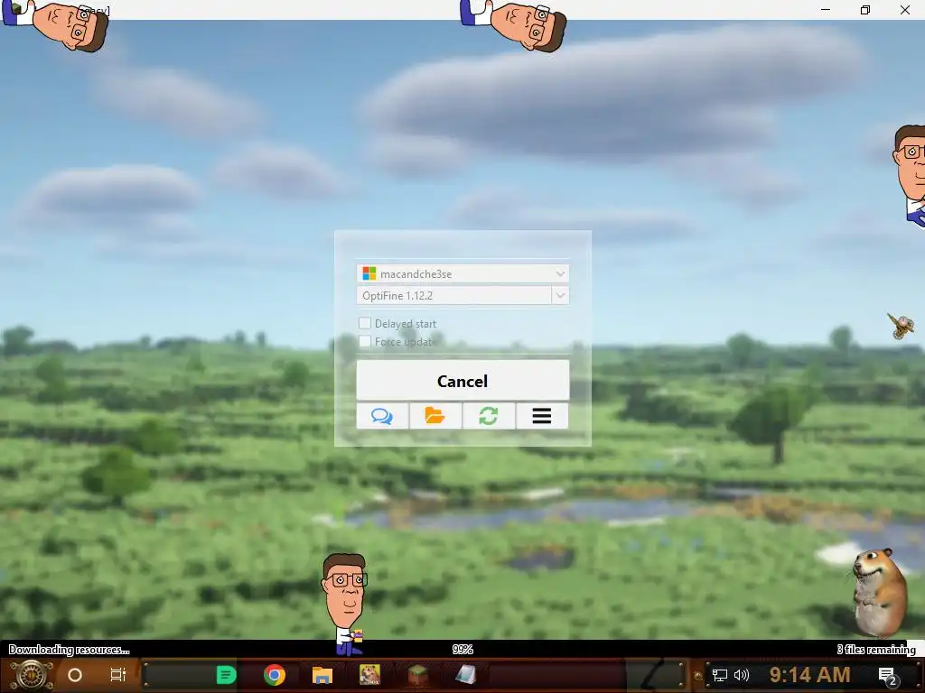Screen dimensions: 925x693
Task: Click the 99% download progress indicator
Action: 462,650
